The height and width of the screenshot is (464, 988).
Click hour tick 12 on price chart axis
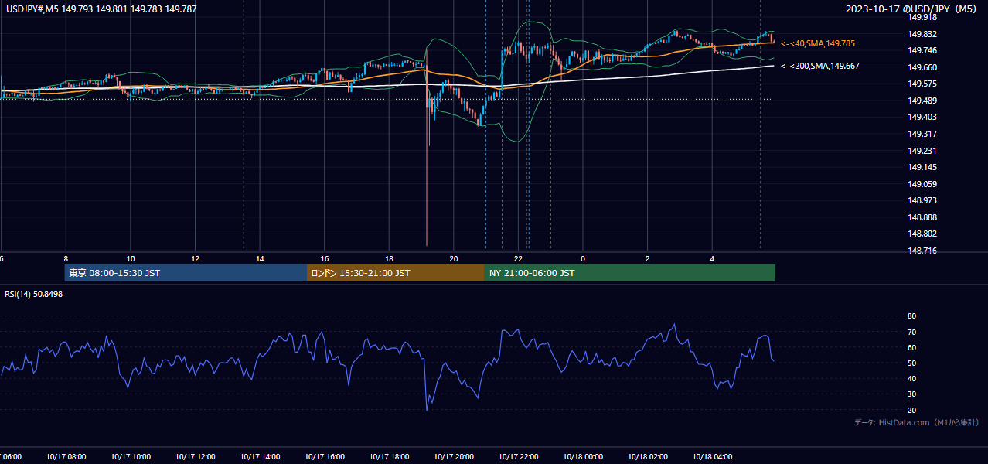point(195,259)
